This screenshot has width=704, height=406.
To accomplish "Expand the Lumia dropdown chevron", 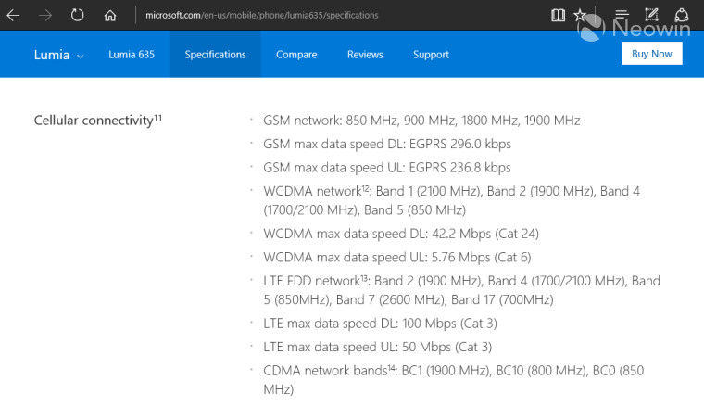I will pos(81,57).
